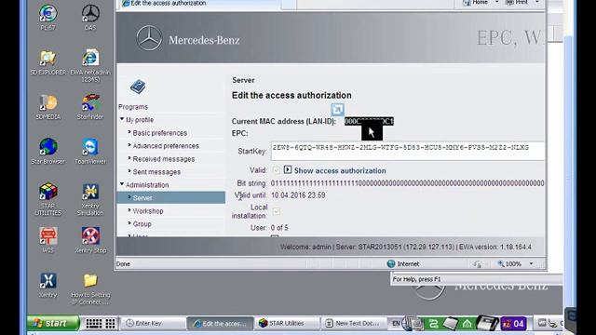Open the SDMEDIA desktop icon
Screen dimensions: 596x335
[47, 107]
